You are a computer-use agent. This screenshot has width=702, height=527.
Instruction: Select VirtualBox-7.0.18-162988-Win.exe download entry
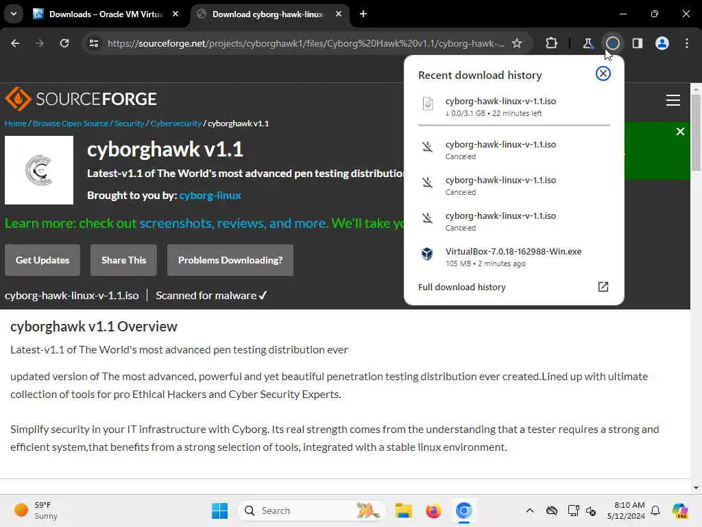click(x=514, y=257)
